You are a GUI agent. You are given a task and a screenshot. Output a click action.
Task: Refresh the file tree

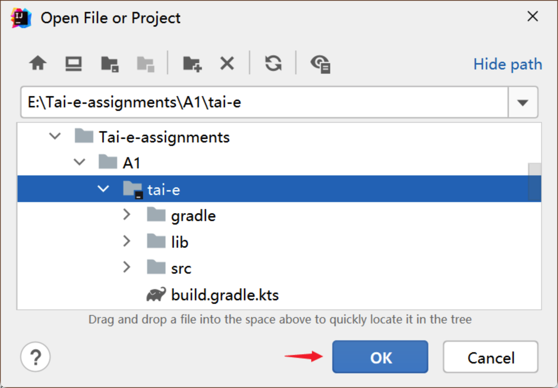click(x=273, y=64)
